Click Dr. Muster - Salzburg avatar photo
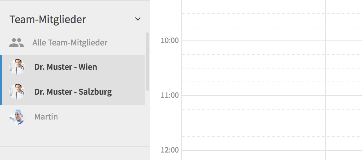This screenshot has height=160, width=362. (x=17, y=92)
